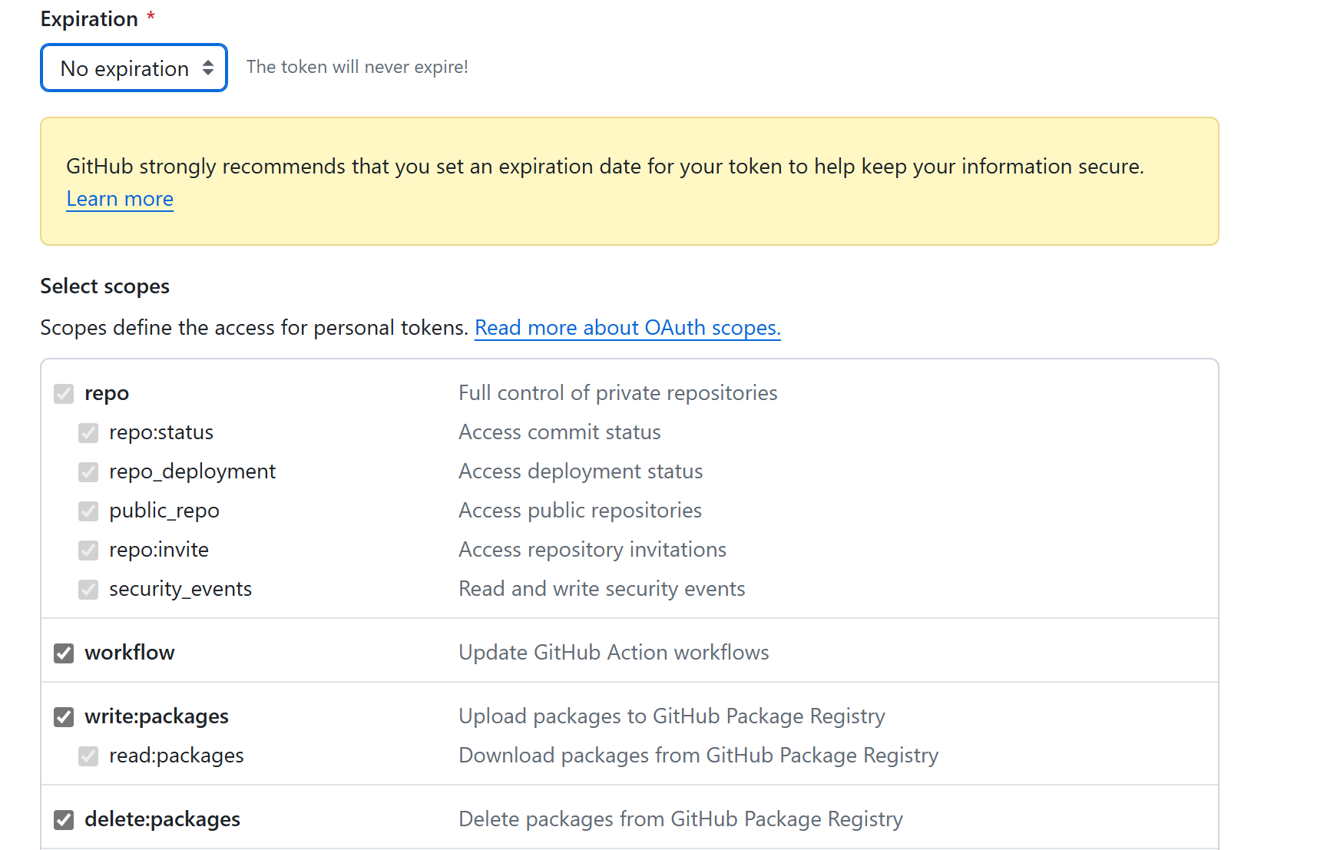Click the security_events scope label
This screenshot has width=1317, height=850.
180,588
